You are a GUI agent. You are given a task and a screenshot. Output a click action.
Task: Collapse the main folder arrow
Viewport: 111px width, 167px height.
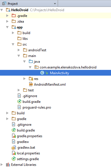point(19,56)
